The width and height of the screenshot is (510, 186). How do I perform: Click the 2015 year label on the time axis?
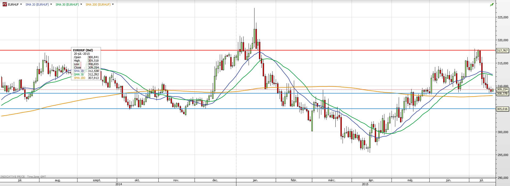coord(365,184)
